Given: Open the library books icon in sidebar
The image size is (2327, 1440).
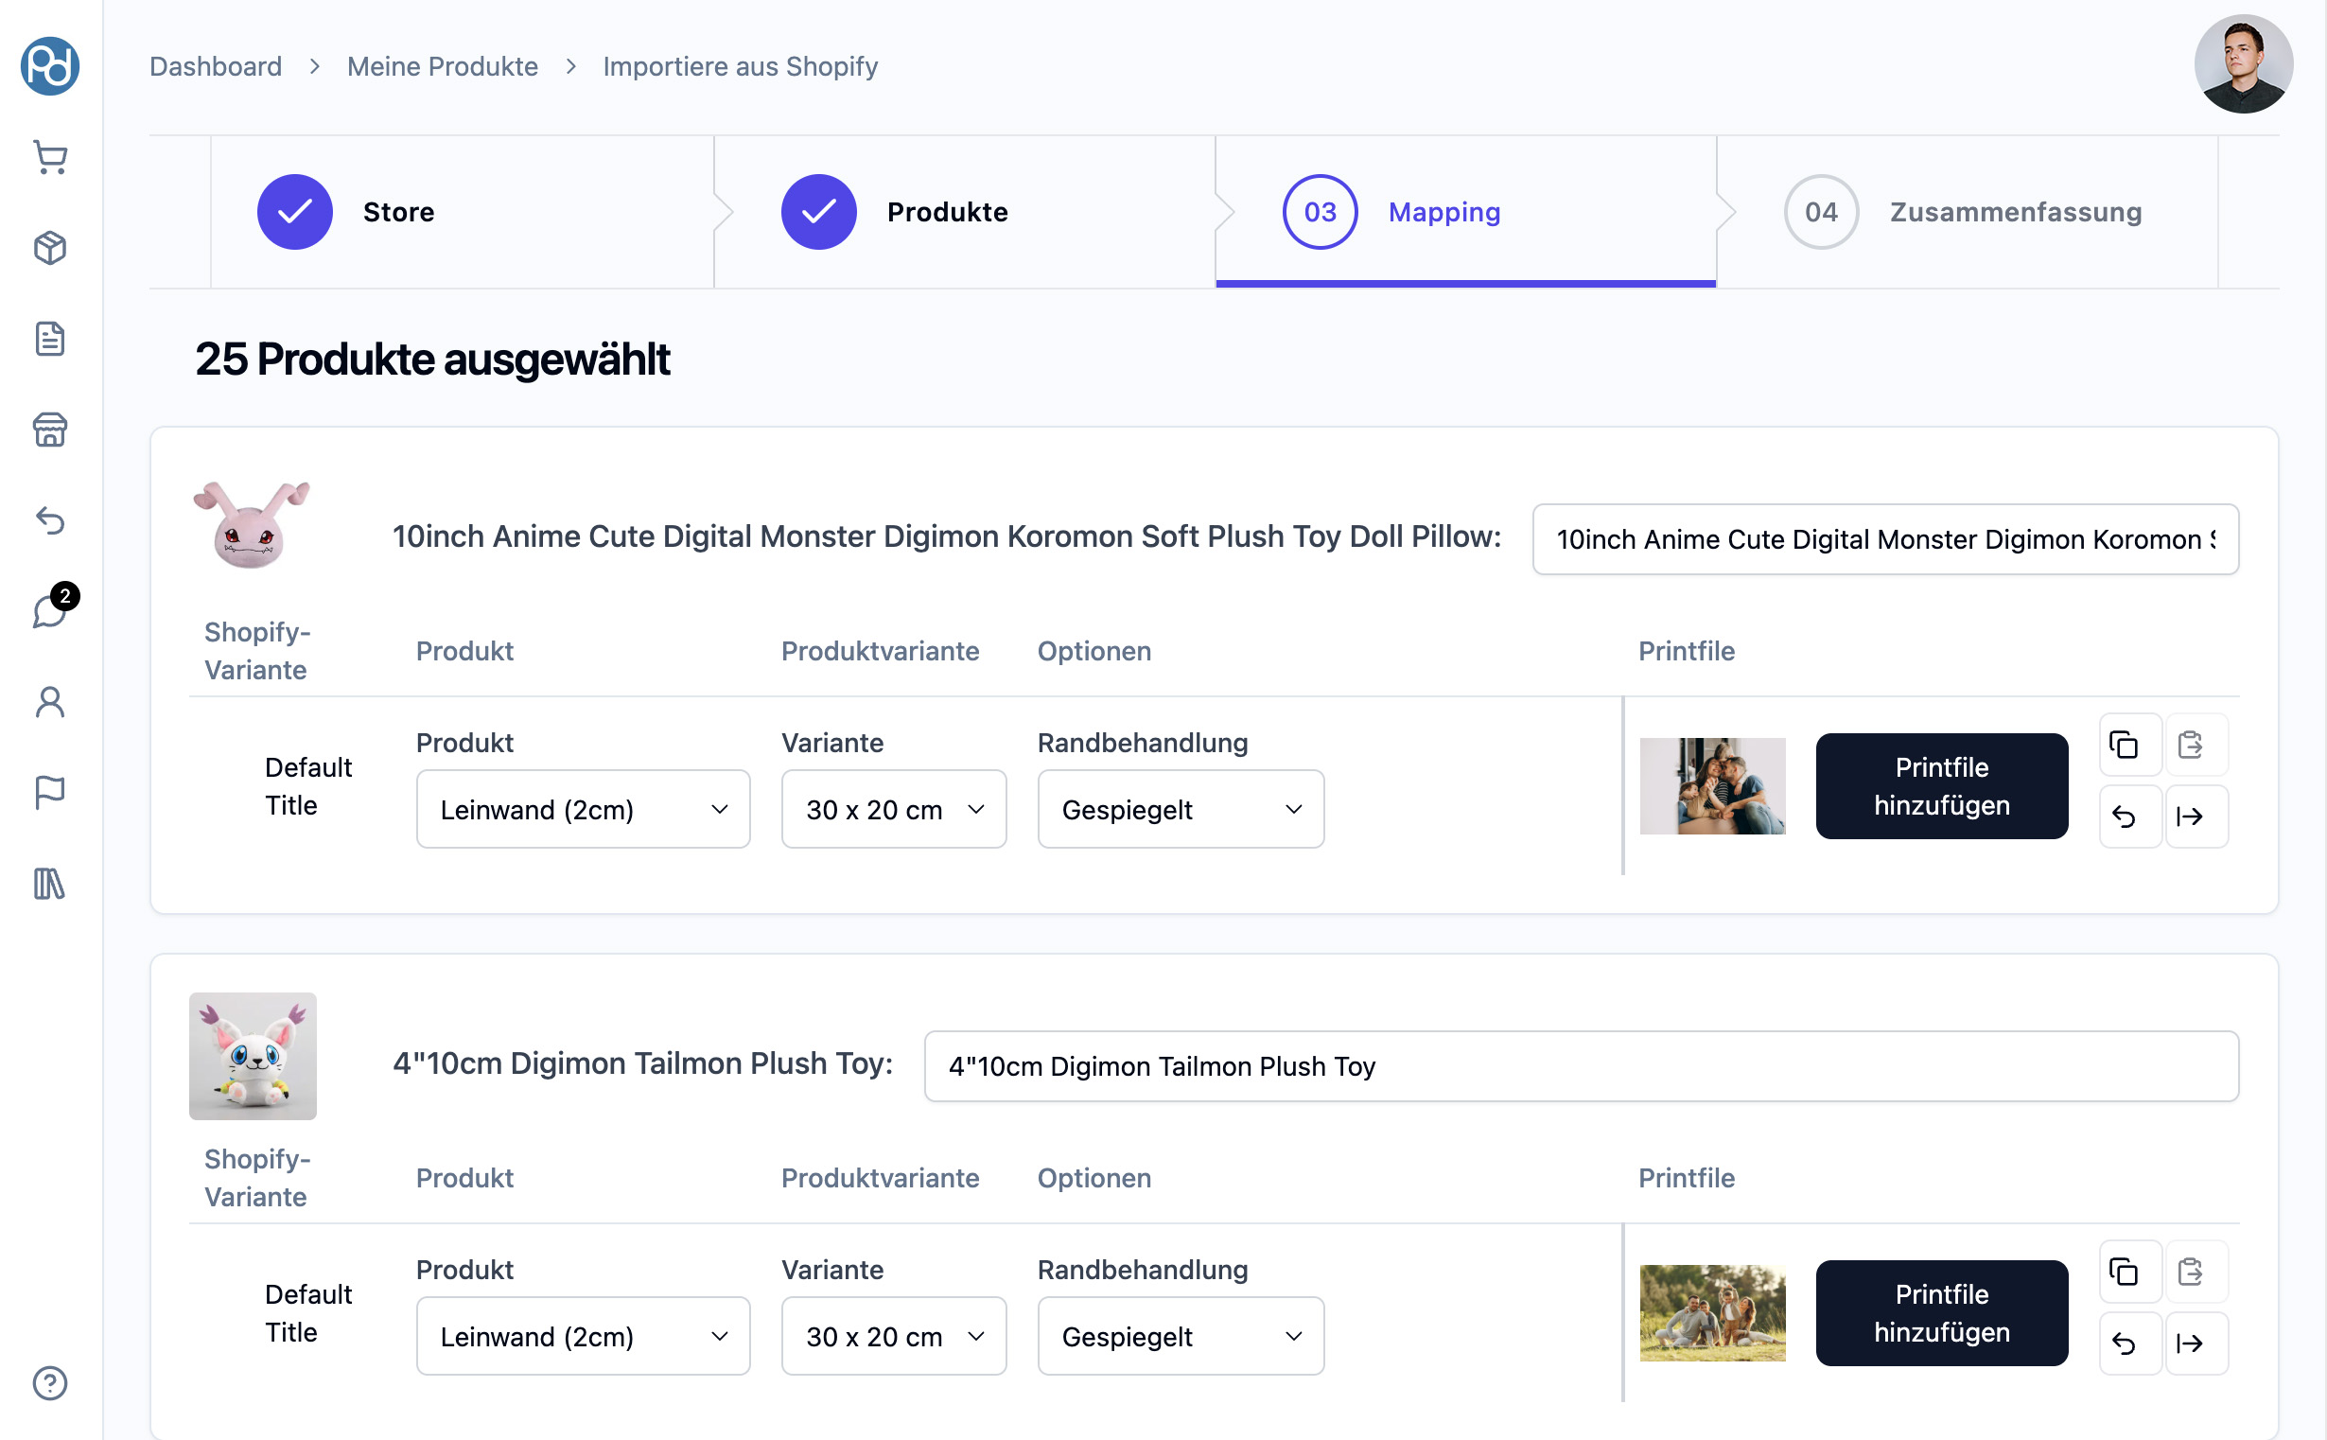Looking at the screenshot, I should pos(50,883).
